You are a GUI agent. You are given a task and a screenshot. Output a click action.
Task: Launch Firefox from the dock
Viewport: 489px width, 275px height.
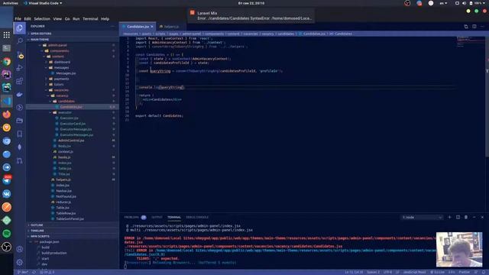[7, 115]
